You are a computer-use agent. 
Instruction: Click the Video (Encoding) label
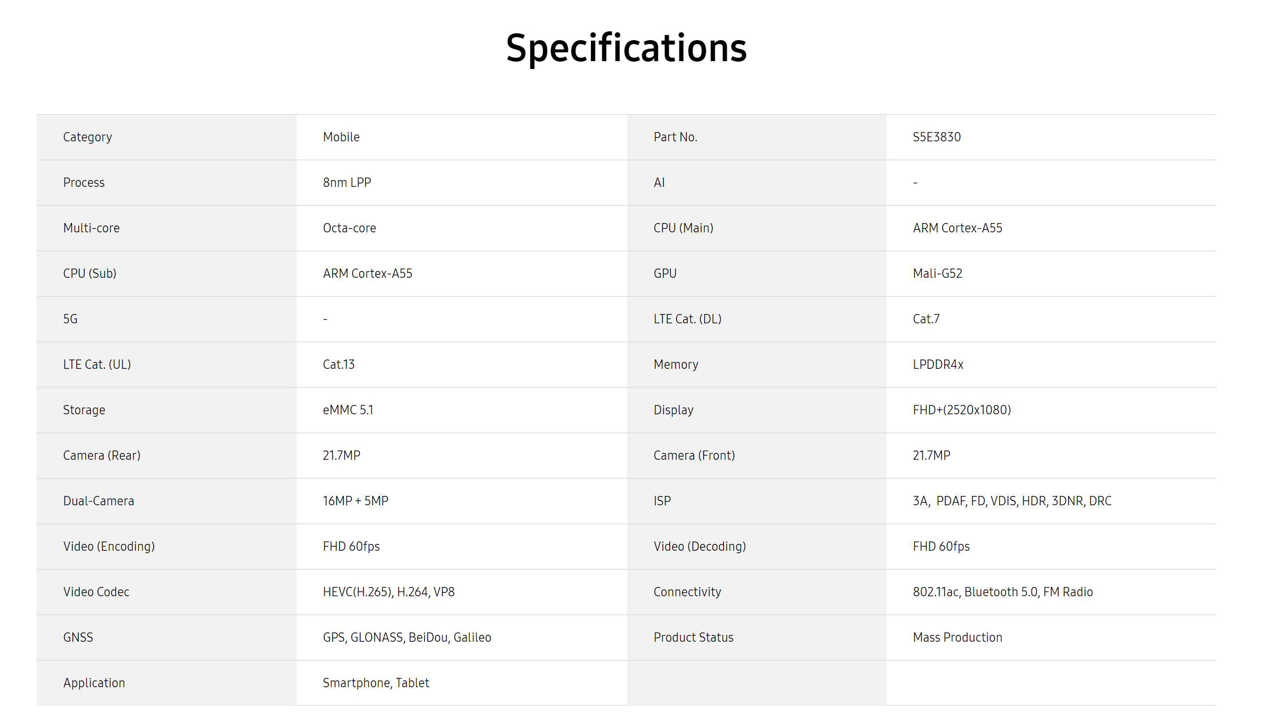[109, 546]
